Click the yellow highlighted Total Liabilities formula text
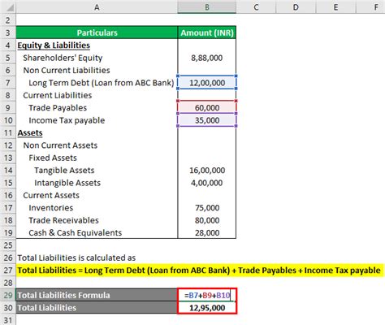Image resolution: width=385 pixels, height=325 pixels. [x=199, y=270]
